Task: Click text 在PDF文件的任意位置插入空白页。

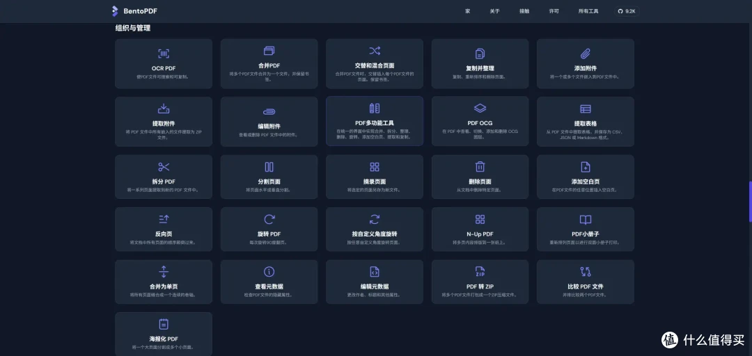Action: tap(586, 190)
